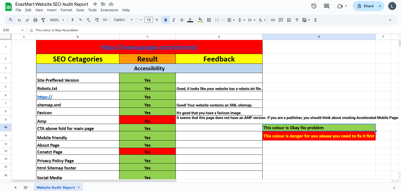
Task: Open text color picker
Action: 190,20
